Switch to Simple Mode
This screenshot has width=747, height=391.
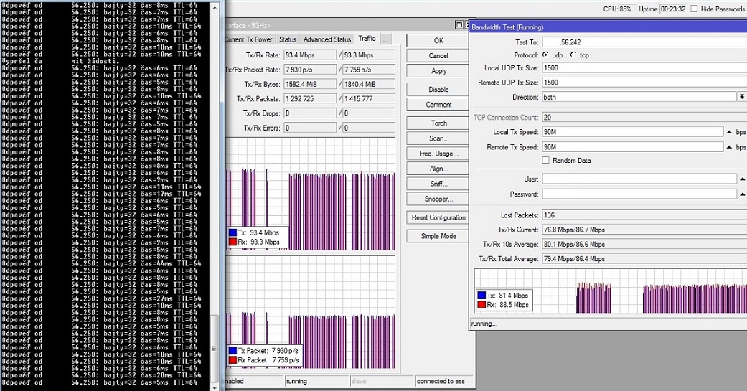(x=438, y=236)
